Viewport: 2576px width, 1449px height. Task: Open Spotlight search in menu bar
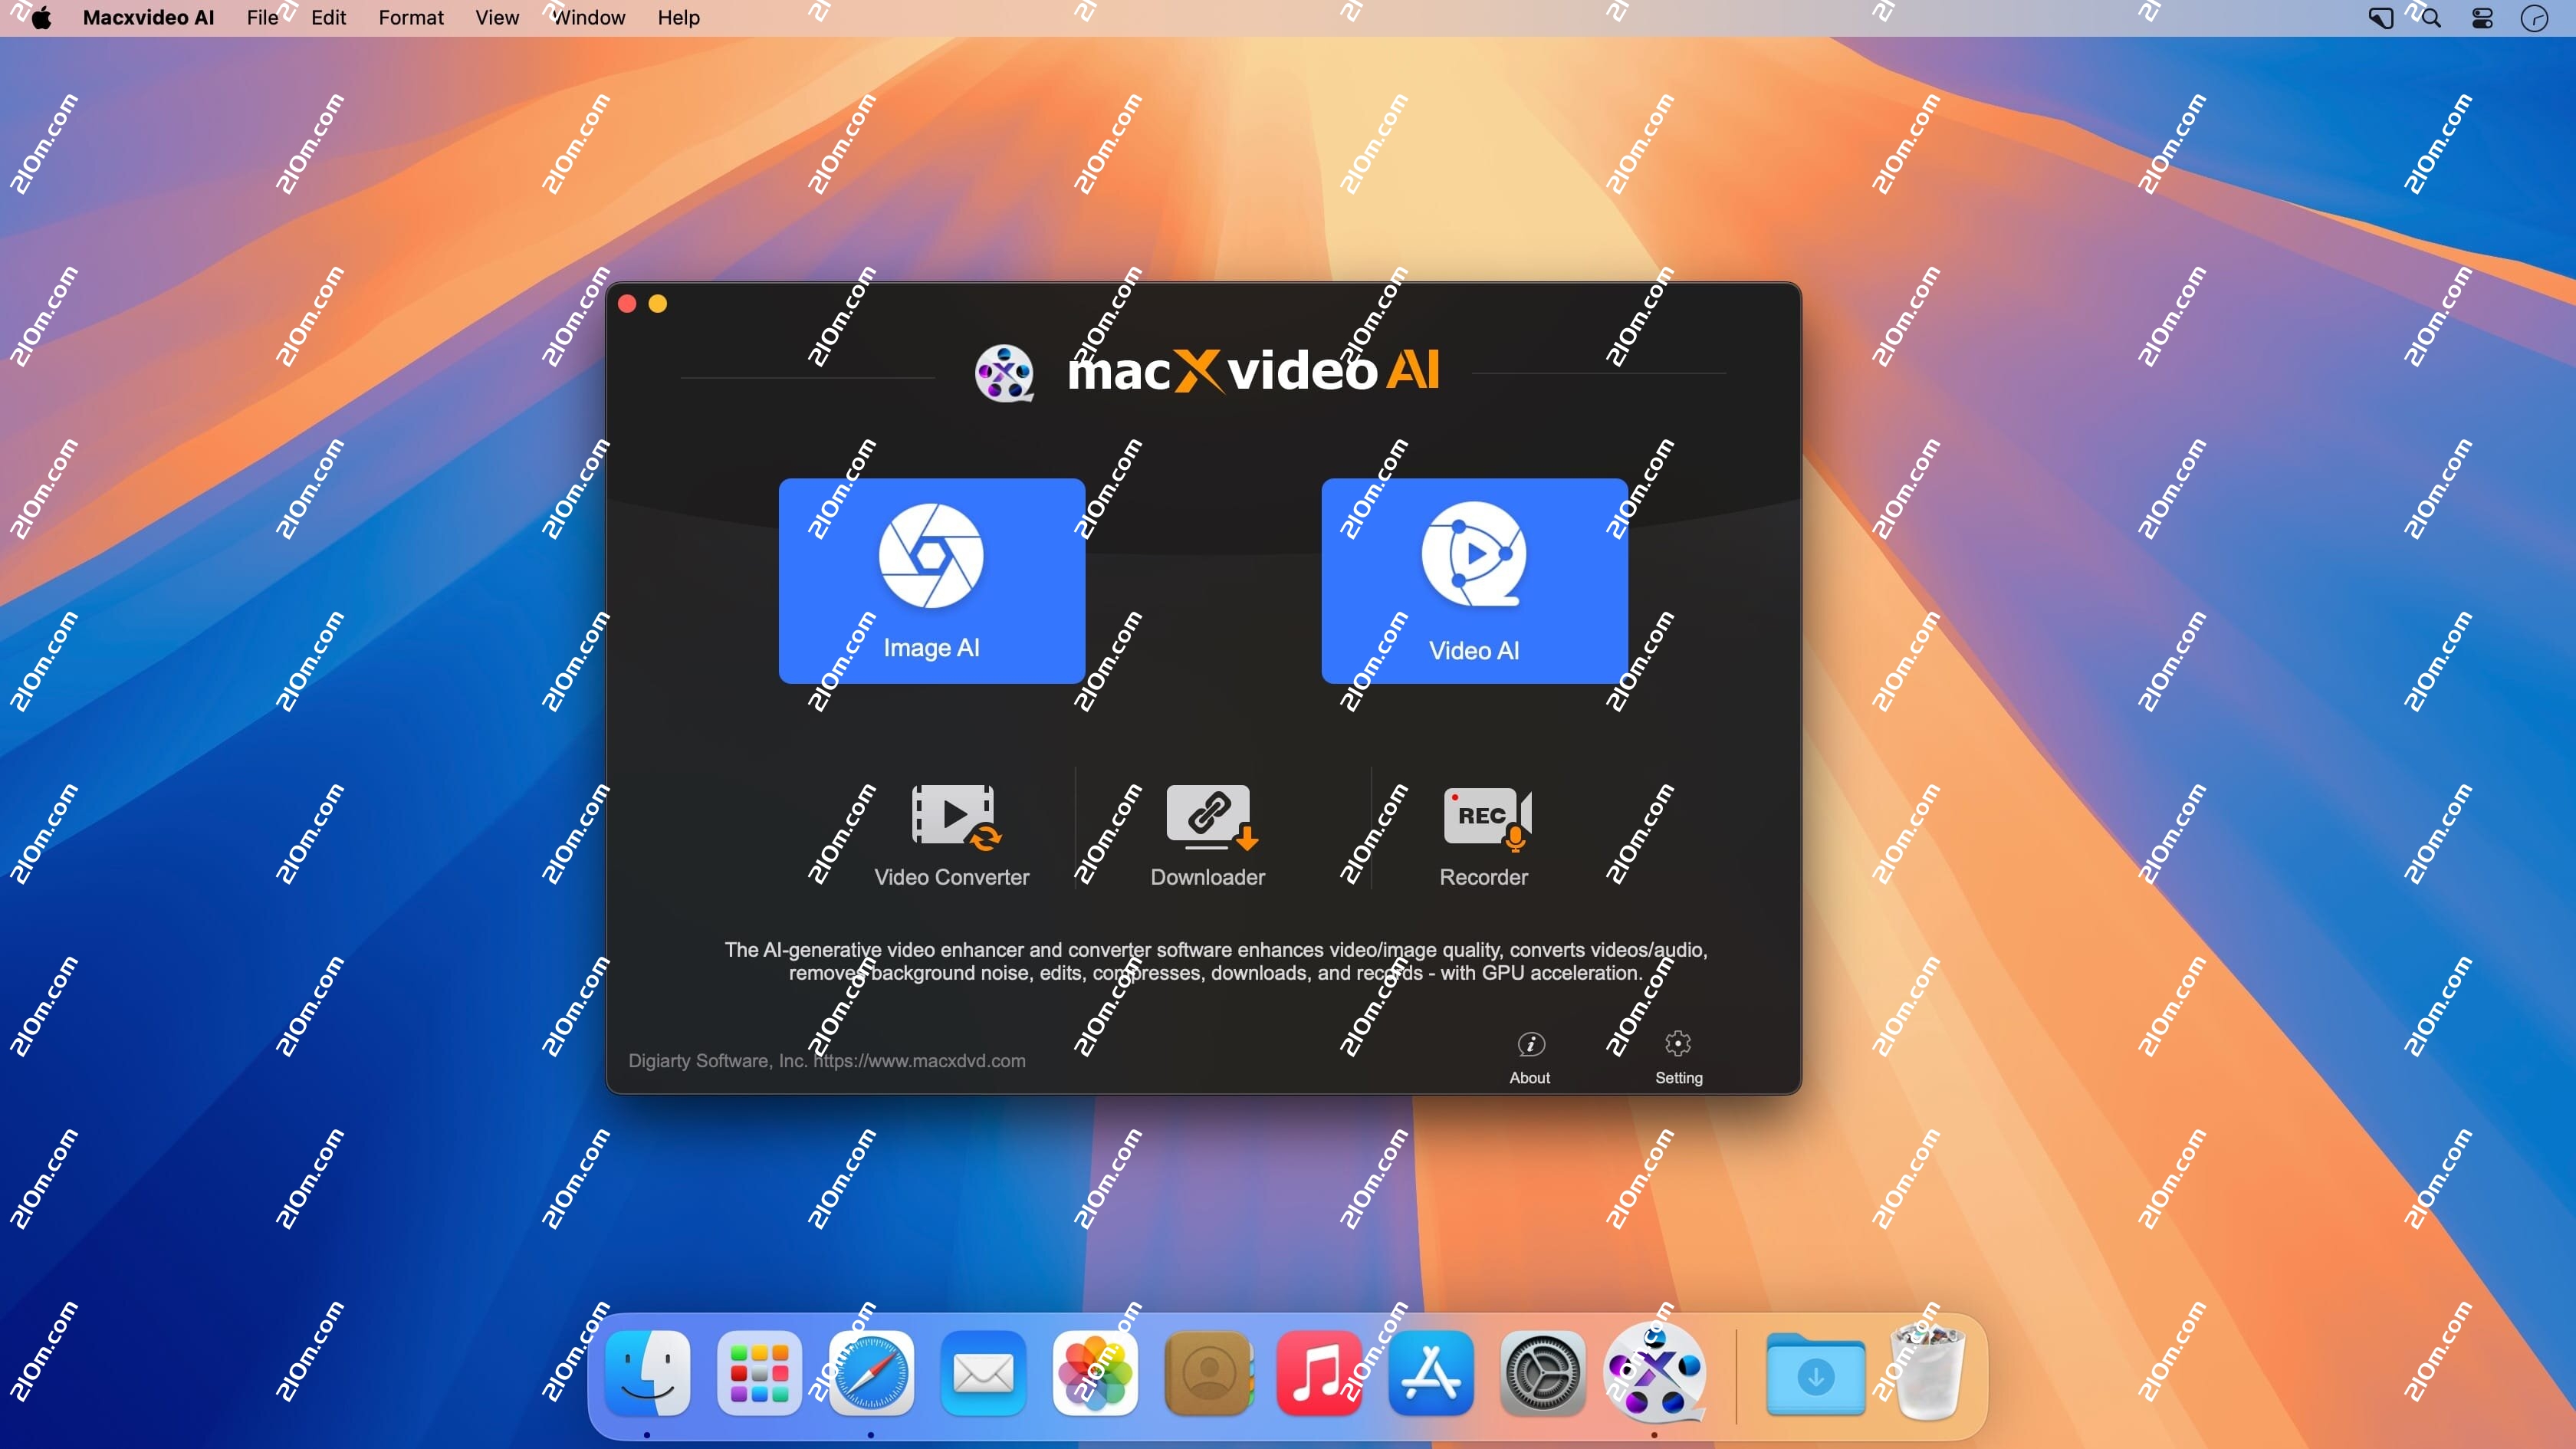click(2429, 17)
